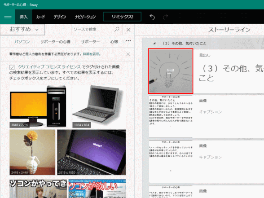Switch to the 挿入 tab
The width and height of the screenshot is (264, 198).
click(23, 17)
